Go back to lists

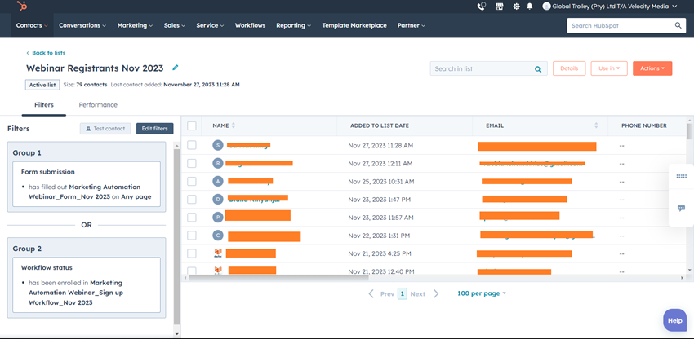coord(46,53)
